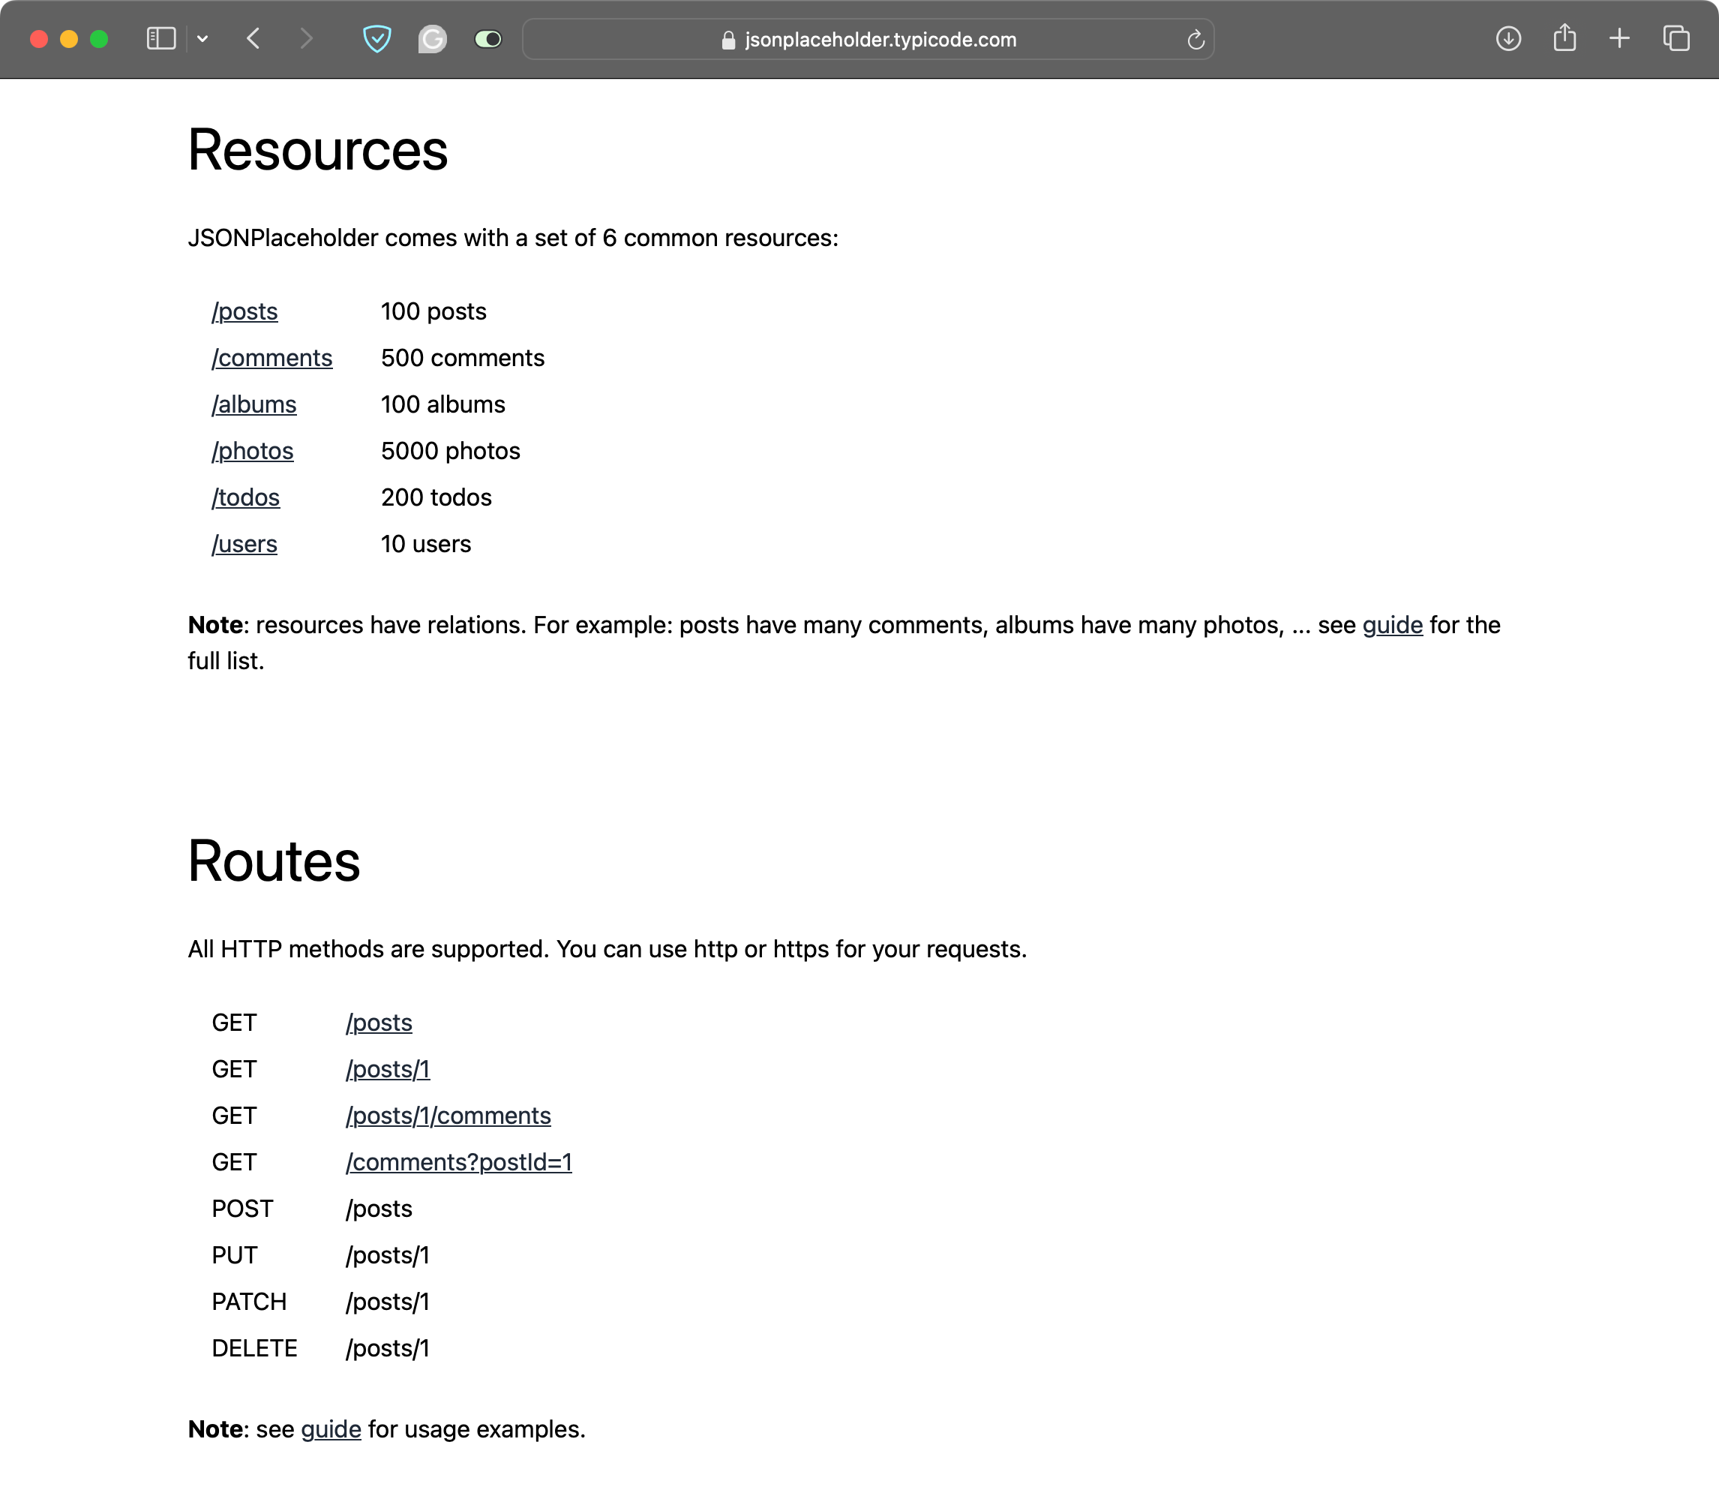Expand the sidebar tab group dropdown arrow

(x=202, y=39)
